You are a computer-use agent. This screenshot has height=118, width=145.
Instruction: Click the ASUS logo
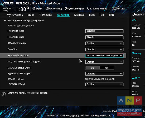pyautogui.click(x=8, y=3)
